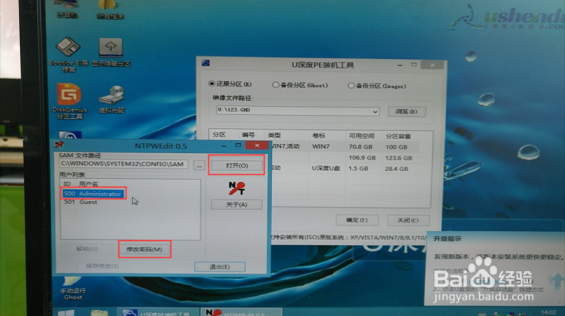Click the save changes (保存修改) button
Image resolution: width=565 pixels, height=316 pixels.
coord(102,266)
